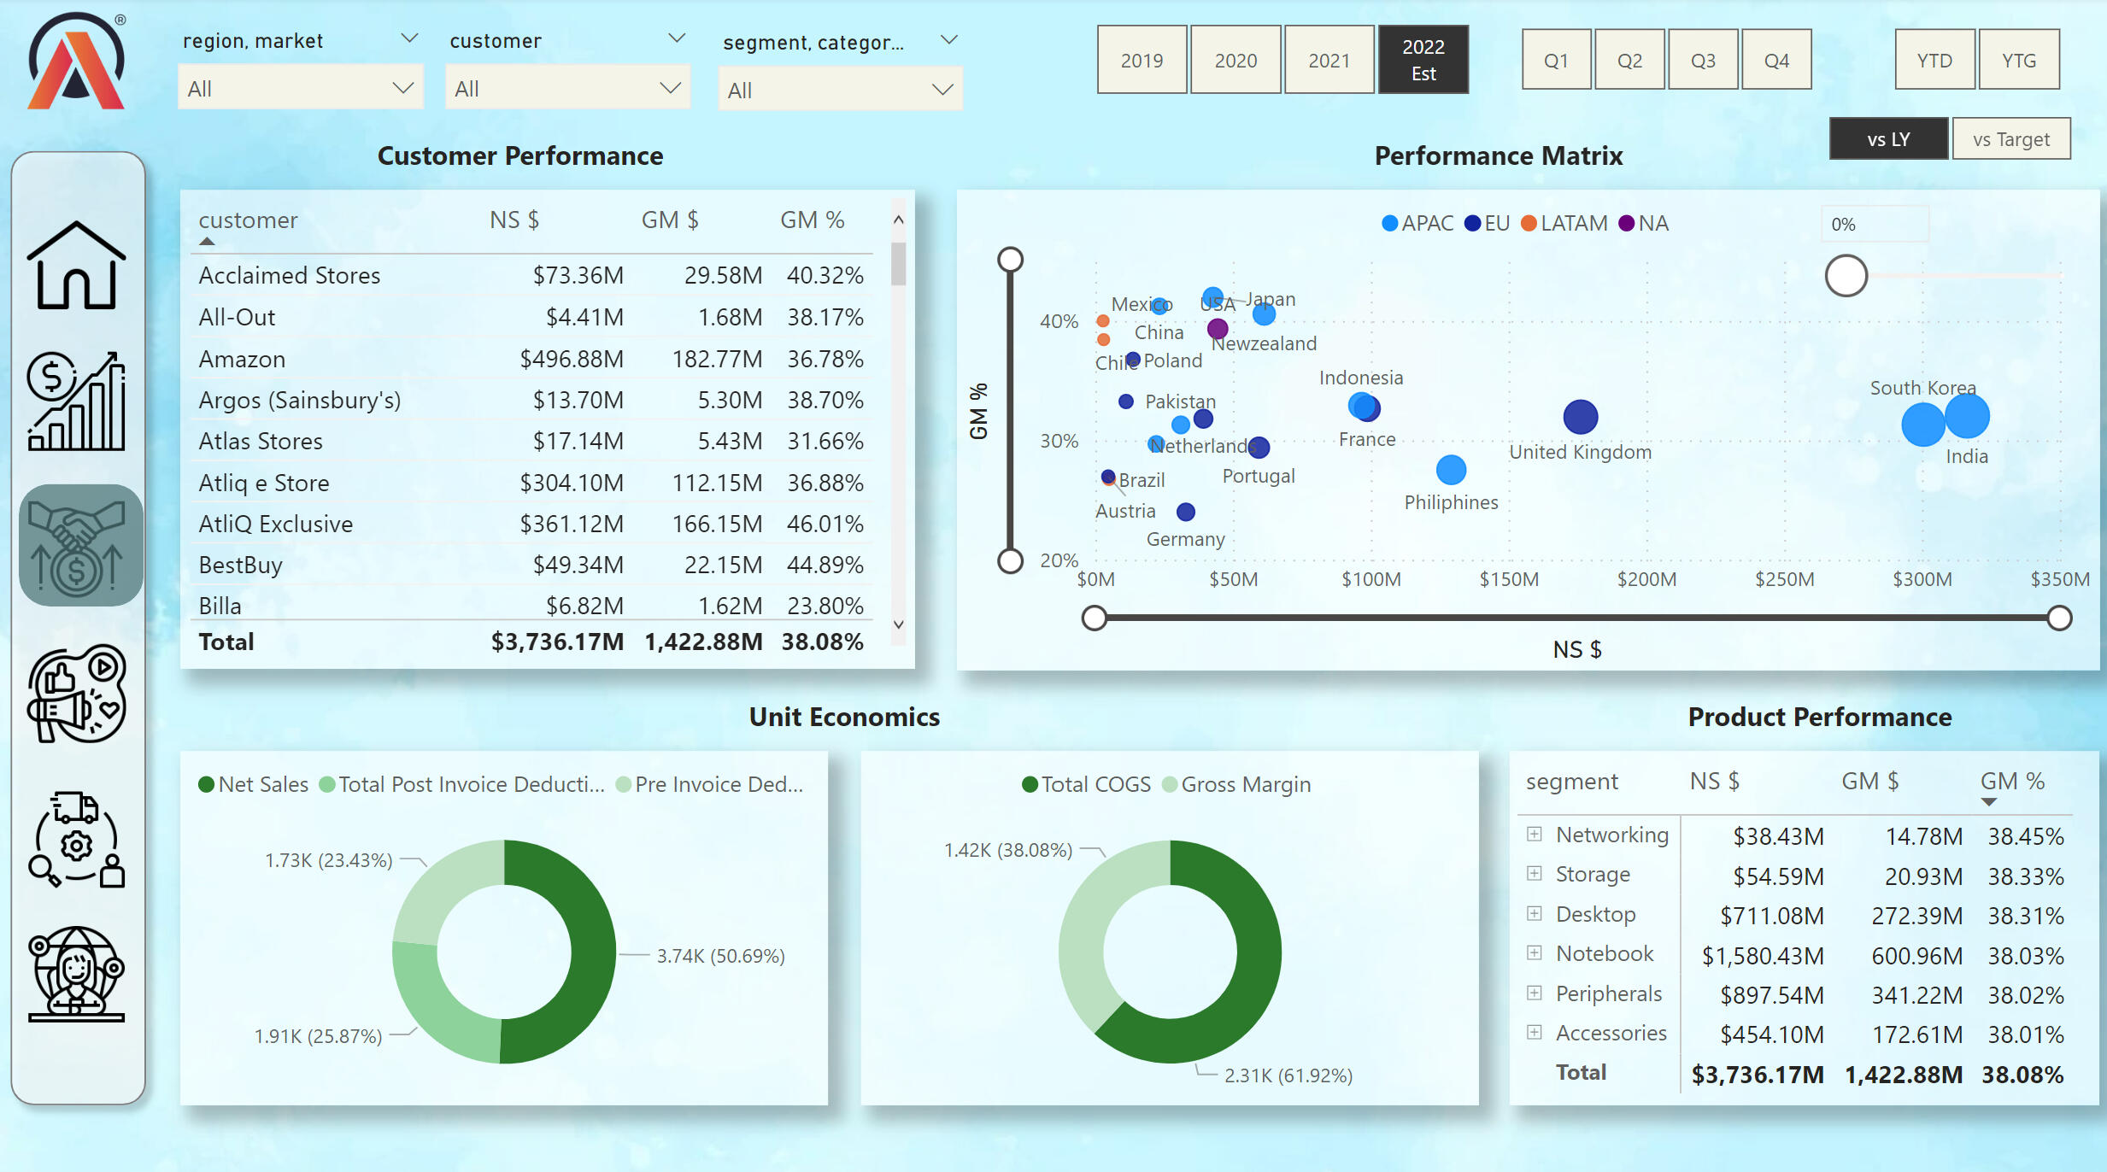
Task: Open the Executive view globe icon
Action: point(76,974)
